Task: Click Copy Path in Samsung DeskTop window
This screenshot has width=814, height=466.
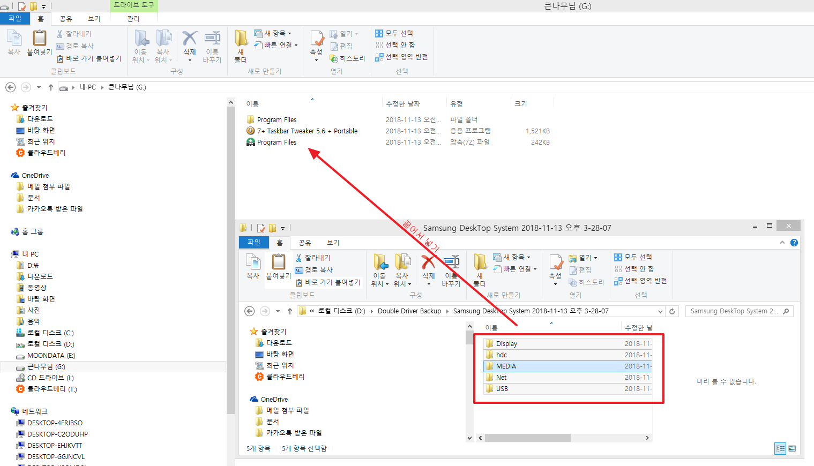Action: coord(314,270)
